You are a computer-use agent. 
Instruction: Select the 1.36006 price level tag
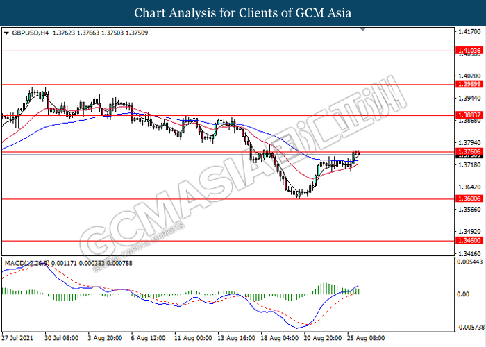click(469, 198)
